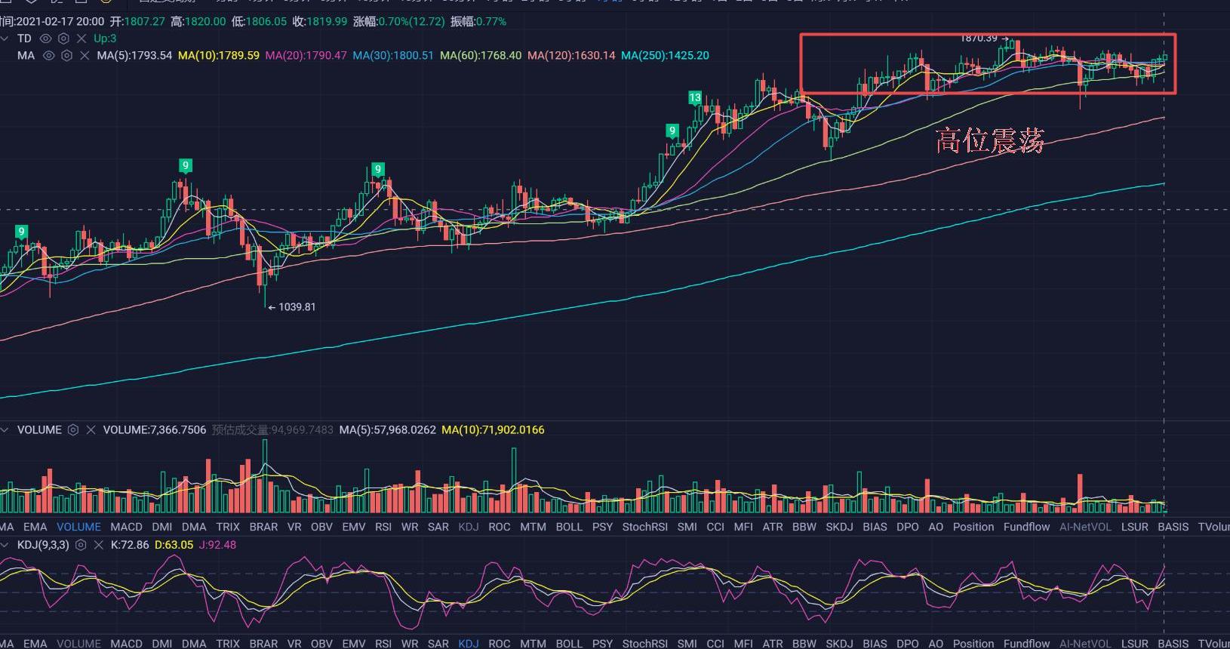Switch volume panel indicator to MACD
The height and width of the screenshot is (649, 1230).
coord(126,527)
